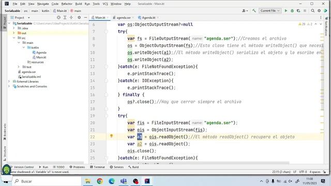This screenshot has height=186, width=331.
Task: Open the Navigate menu
Action: pyautogui.click(x=43, y=4)
